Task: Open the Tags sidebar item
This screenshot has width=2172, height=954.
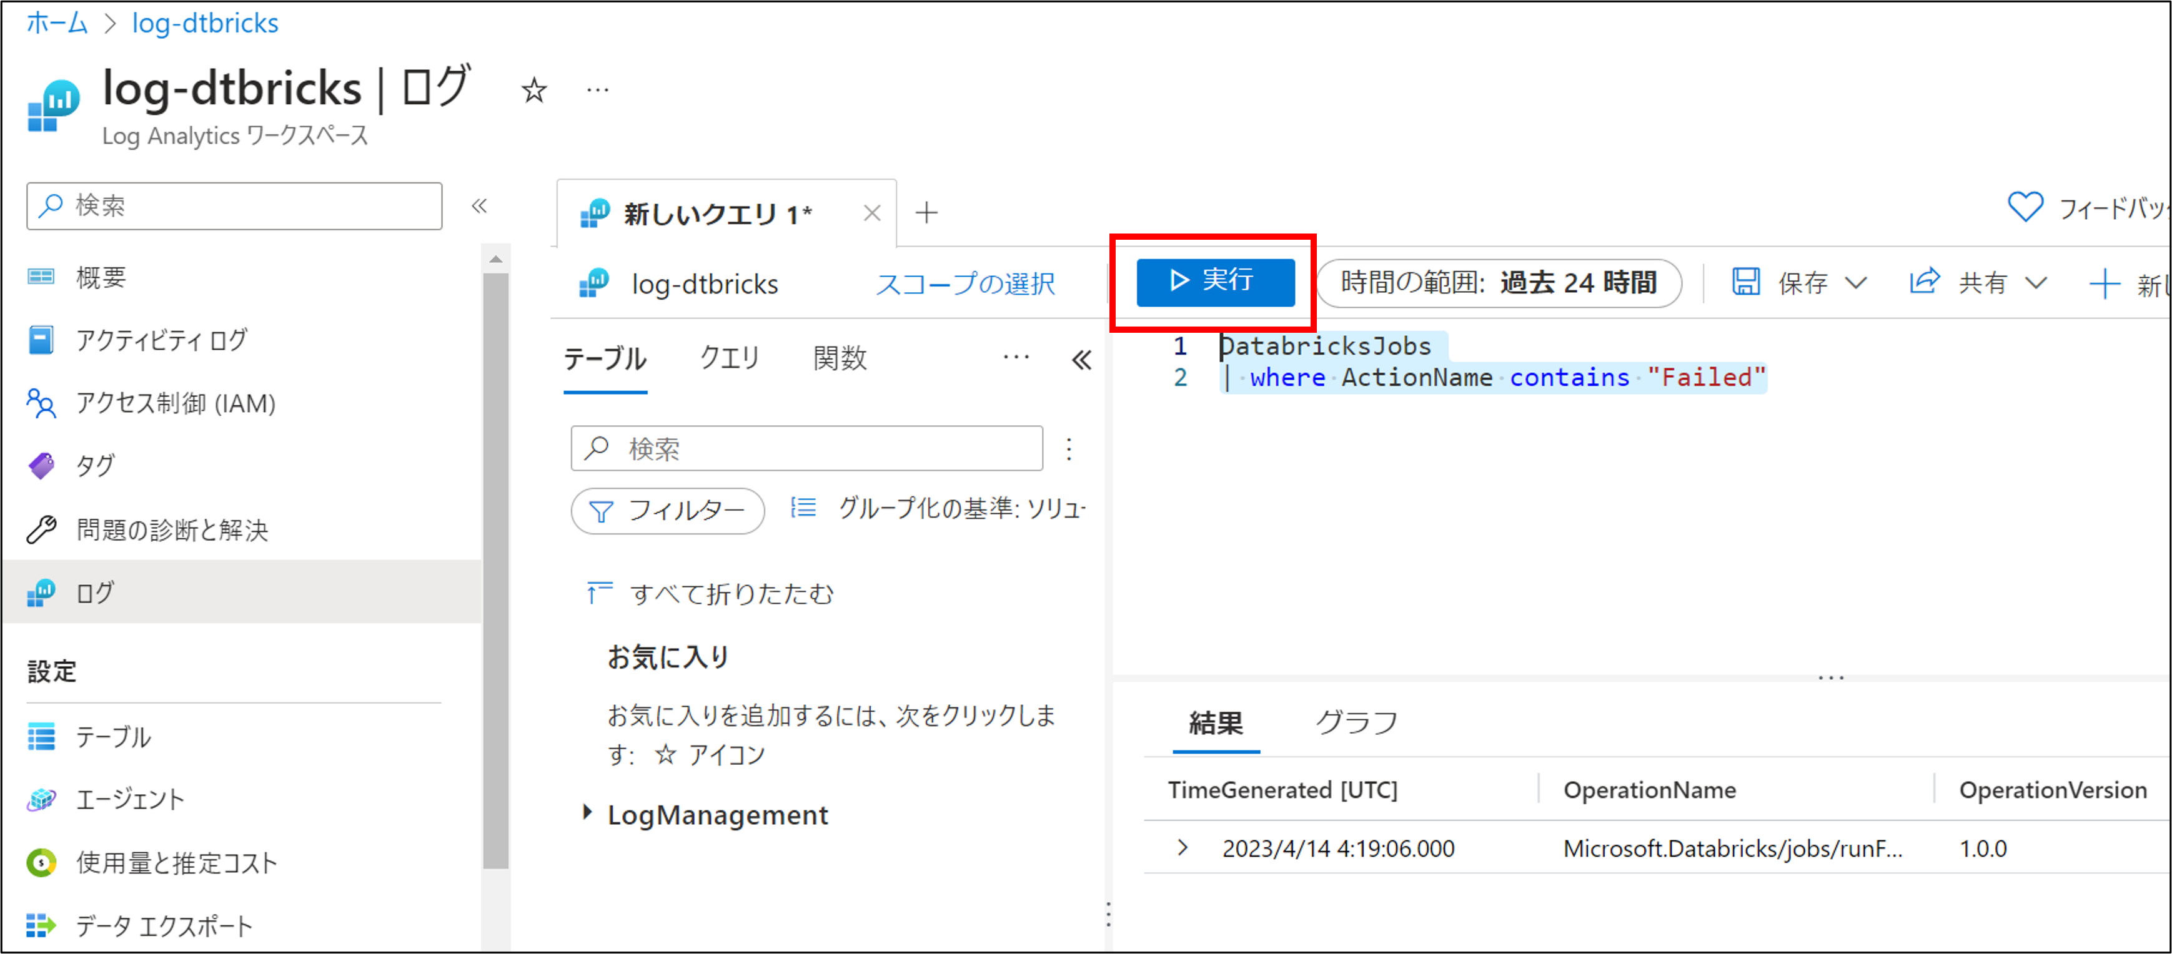Action: 94,466
